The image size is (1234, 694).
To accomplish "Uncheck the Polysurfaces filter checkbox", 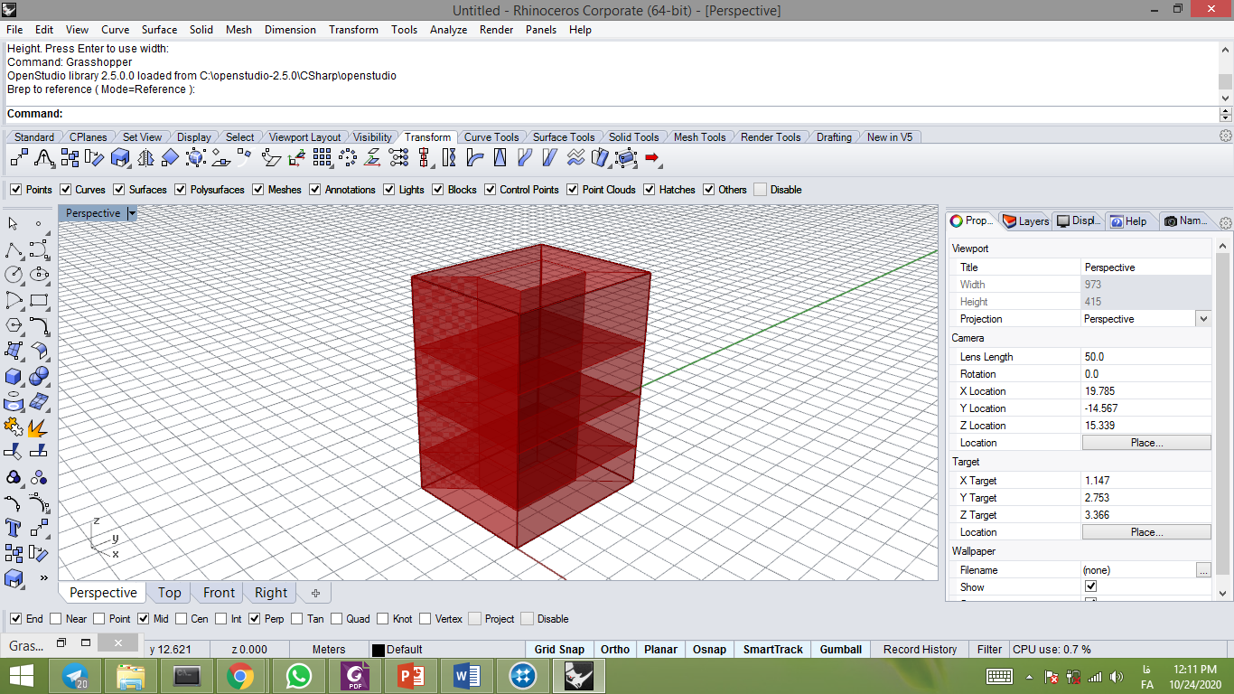I will [181, 190].
